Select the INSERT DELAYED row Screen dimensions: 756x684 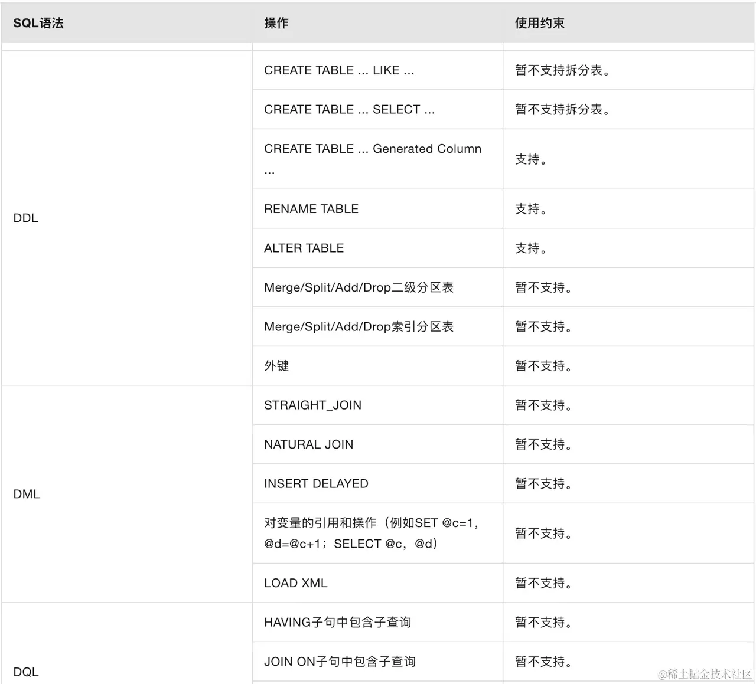point(316,483)
